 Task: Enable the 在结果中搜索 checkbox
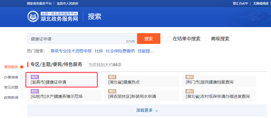(x=169, y=39)
